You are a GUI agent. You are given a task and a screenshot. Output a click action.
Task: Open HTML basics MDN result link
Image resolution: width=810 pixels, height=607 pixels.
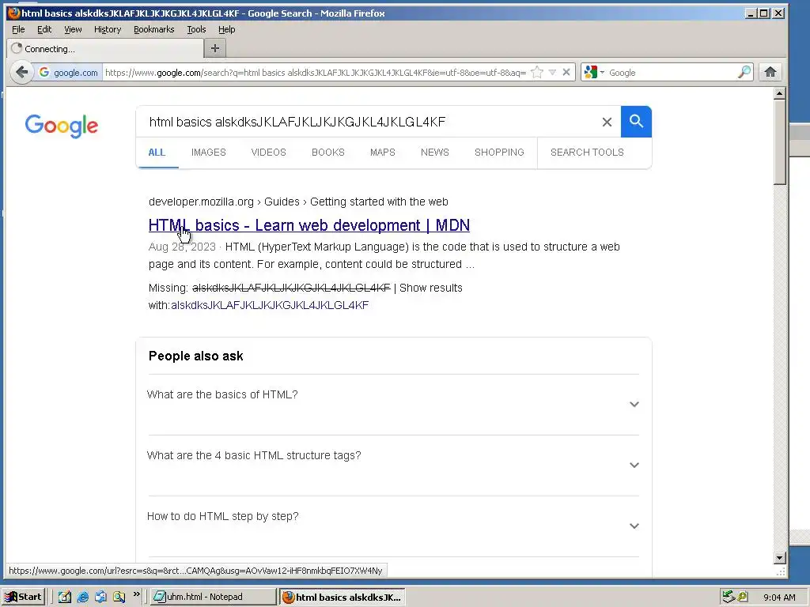(x=309, y=225)
